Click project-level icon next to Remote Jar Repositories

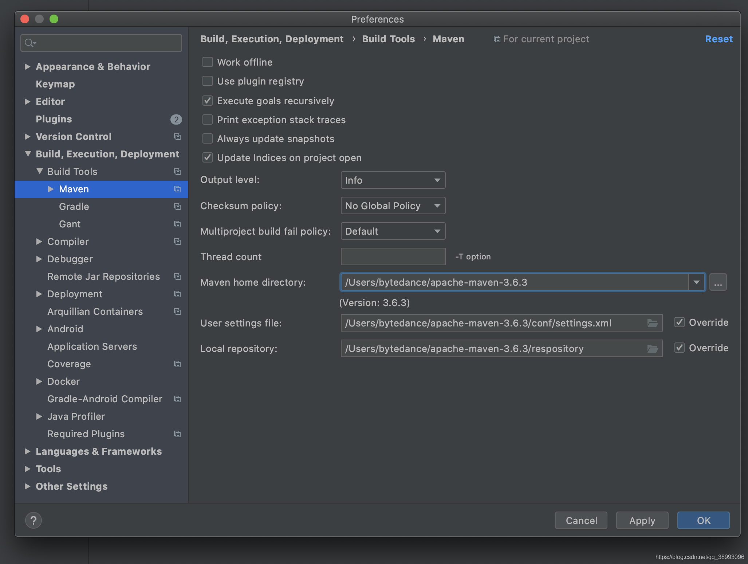coord(177,277)
